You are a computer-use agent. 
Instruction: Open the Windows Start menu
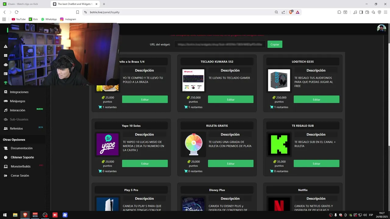[5, 215]
